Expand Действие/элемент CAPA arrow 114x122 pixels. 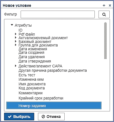click(x=16, y=66)
